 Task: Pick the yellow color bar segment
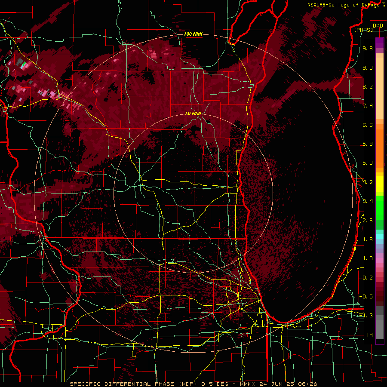(380, 184)
